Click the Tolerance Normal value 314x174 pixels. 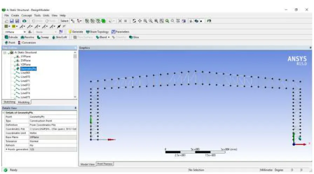[x=53, y=141]
